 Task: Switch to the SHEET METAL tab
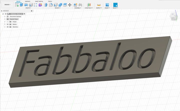point(39,1)
